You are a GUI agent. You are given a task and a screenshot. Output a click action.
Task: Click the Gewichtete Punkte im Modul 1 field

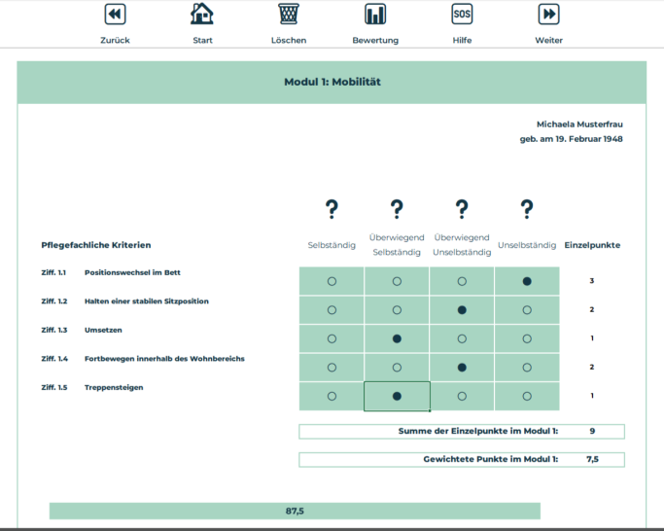pos(462,459)
